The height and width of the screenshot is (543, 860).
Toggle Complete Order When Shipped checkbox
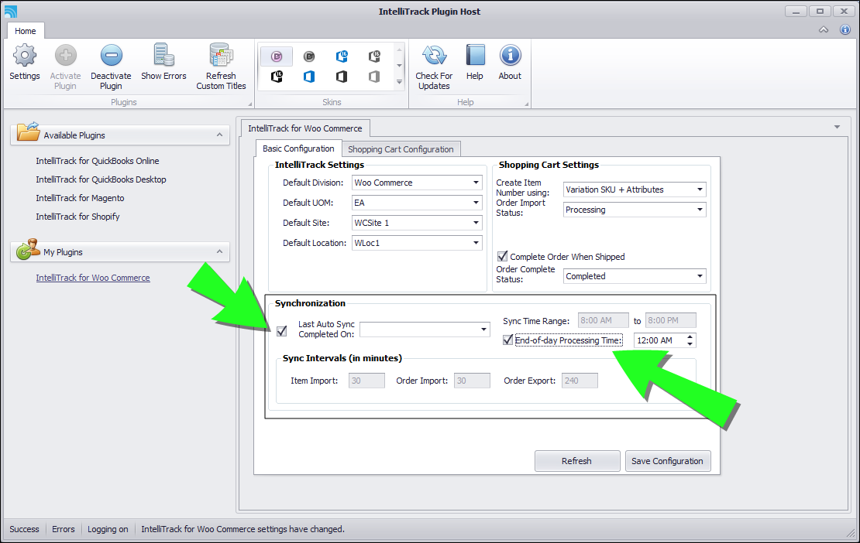tap(502, 256)
